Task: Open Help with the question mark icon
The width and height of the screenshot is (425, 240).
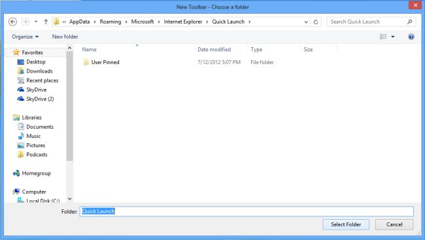Action: click(x=411, y=37)
